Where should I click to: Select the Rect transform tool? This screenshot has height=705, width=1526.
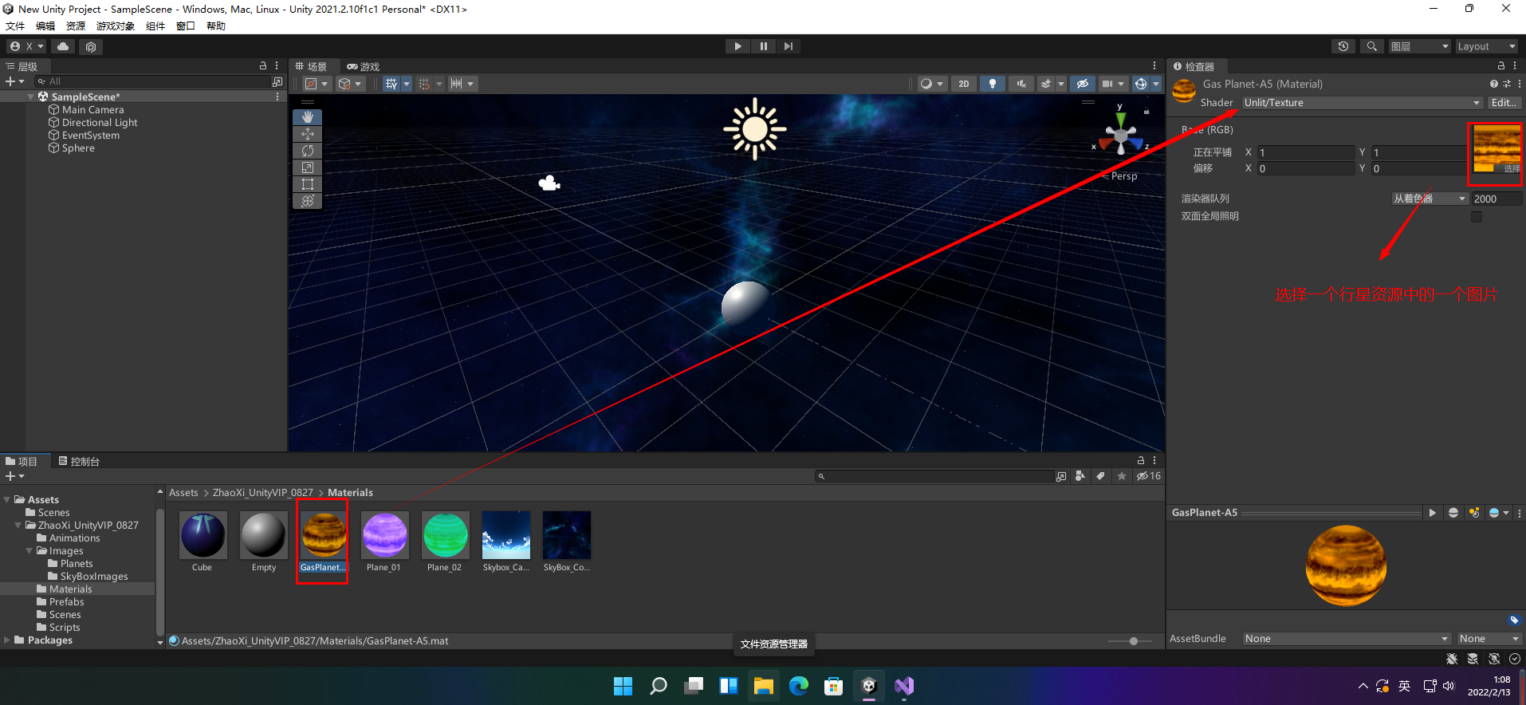[x=308, y=184]
